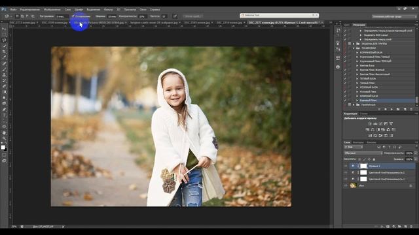The image size is (419, 235).
Task: Click add-to-selection mode in options bar
Action: tap(22, 16)
